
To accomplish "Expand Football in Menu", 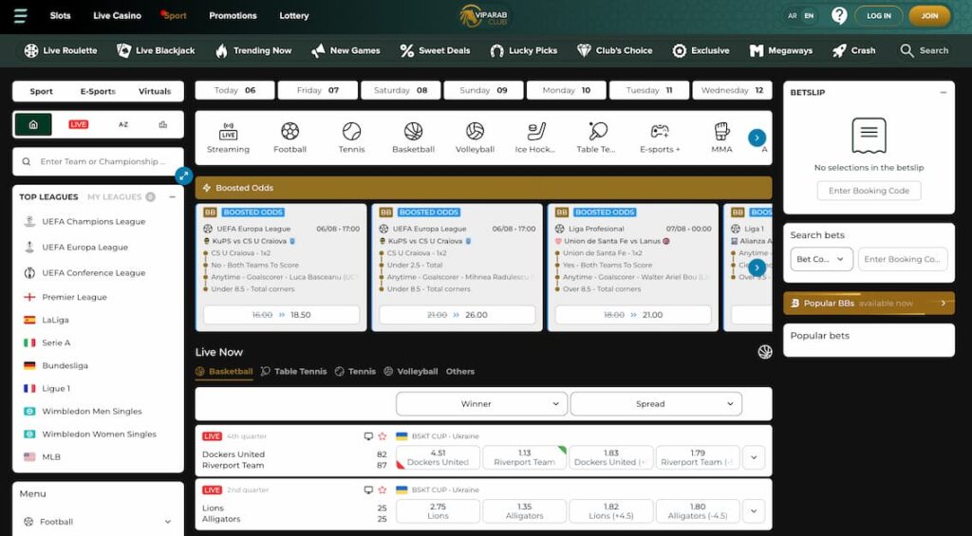I will point(98,522).
